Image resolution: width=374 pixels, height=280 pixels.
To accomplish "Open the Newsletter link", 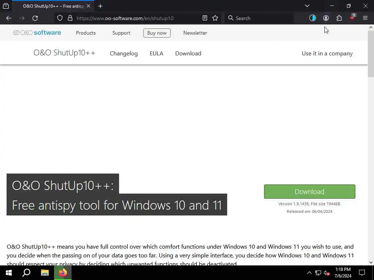I will pos(195,33).
